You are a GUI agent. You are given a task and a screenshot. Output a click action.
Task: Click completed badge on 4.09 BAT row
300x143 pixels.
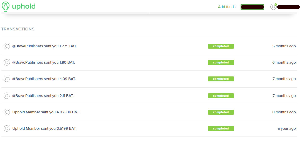(x=221, y=79)
